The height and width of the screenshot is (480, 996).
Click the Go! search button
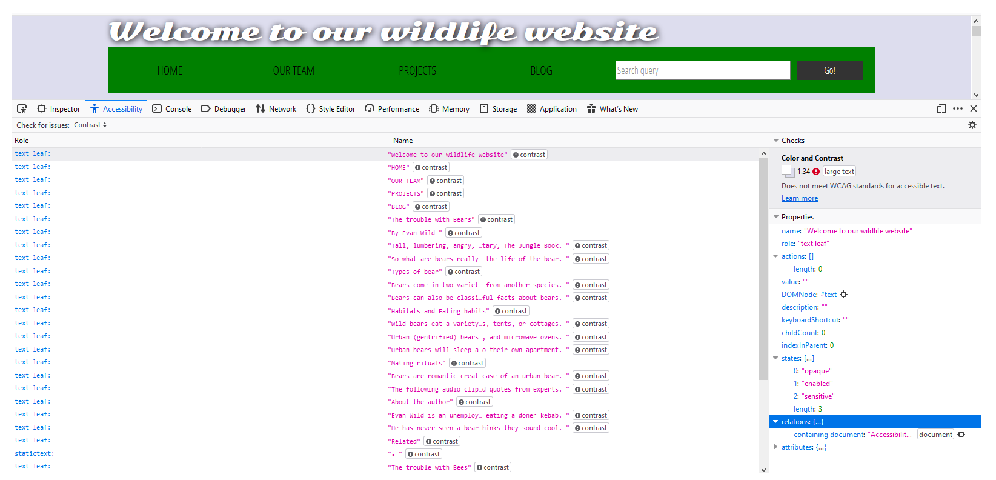(829, 70)
